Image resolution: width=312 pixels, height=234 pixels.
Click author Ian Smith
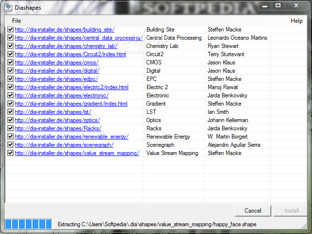218,112
